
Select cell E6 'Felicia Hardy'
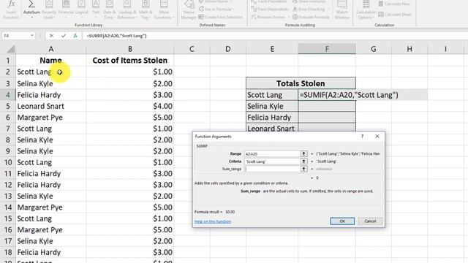point(272,118)
